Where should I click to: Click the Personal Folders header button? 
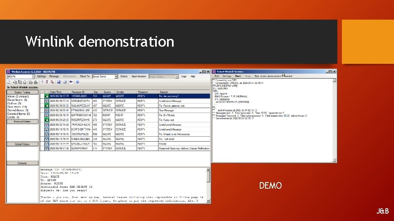click(22, 122)
